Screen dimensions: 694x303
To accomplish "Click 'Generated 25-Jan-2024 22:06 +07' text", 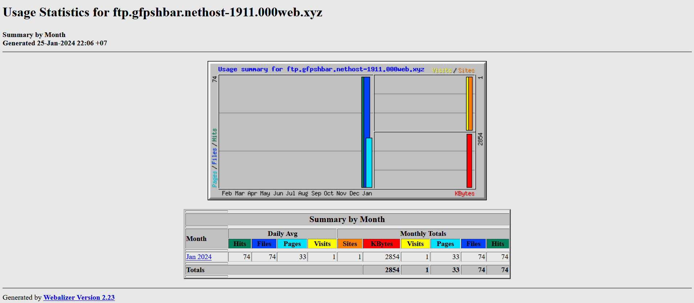I will (55, 43).
